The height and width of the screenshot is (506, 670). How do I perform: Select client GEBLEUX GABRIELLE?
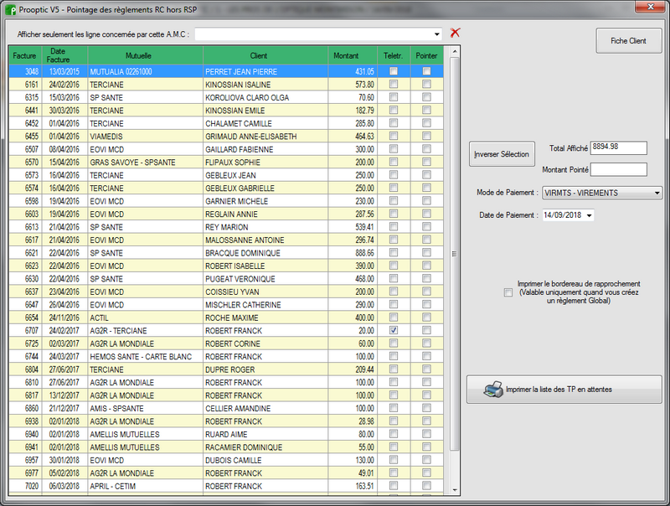point(240,188)
